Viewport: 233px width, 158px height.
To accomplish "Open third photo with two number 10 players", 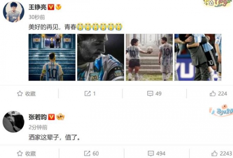I will tap(149, 57).
